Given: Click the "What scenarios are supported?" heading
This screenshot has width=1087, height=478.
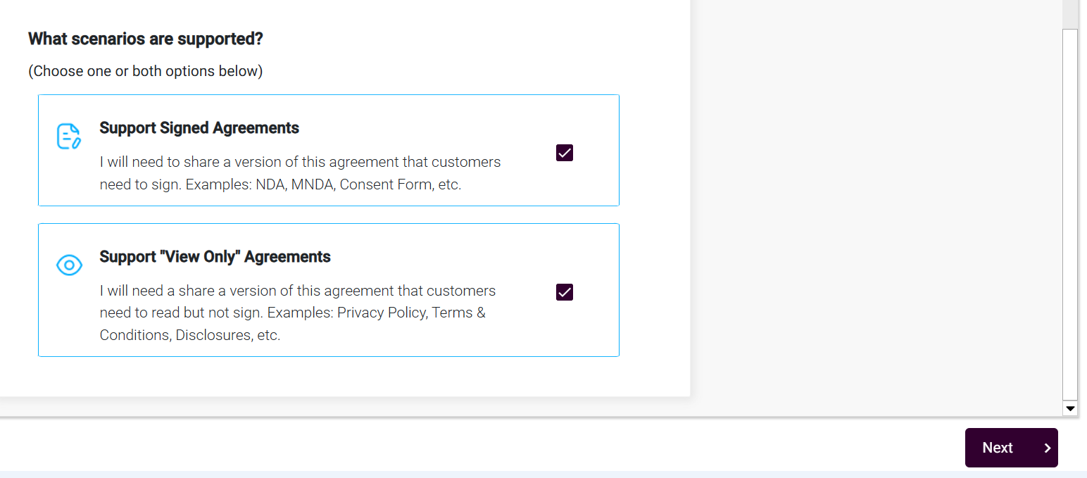Looking at the screenshot, I should click(146, 39).
